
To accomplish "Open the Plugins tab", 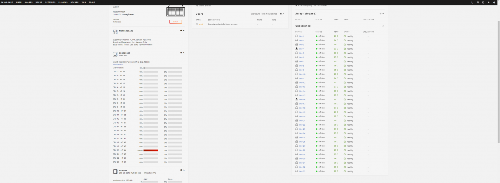I will 63,2.
